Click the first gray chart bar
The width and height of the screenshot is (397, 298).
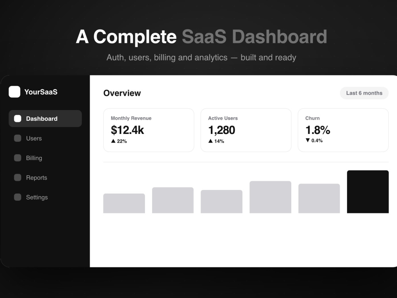pyautogui.click(x=124, y=203)
